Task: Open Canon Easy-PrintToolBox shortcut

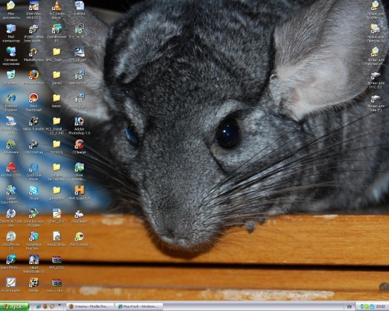Action: pos(11,194)
